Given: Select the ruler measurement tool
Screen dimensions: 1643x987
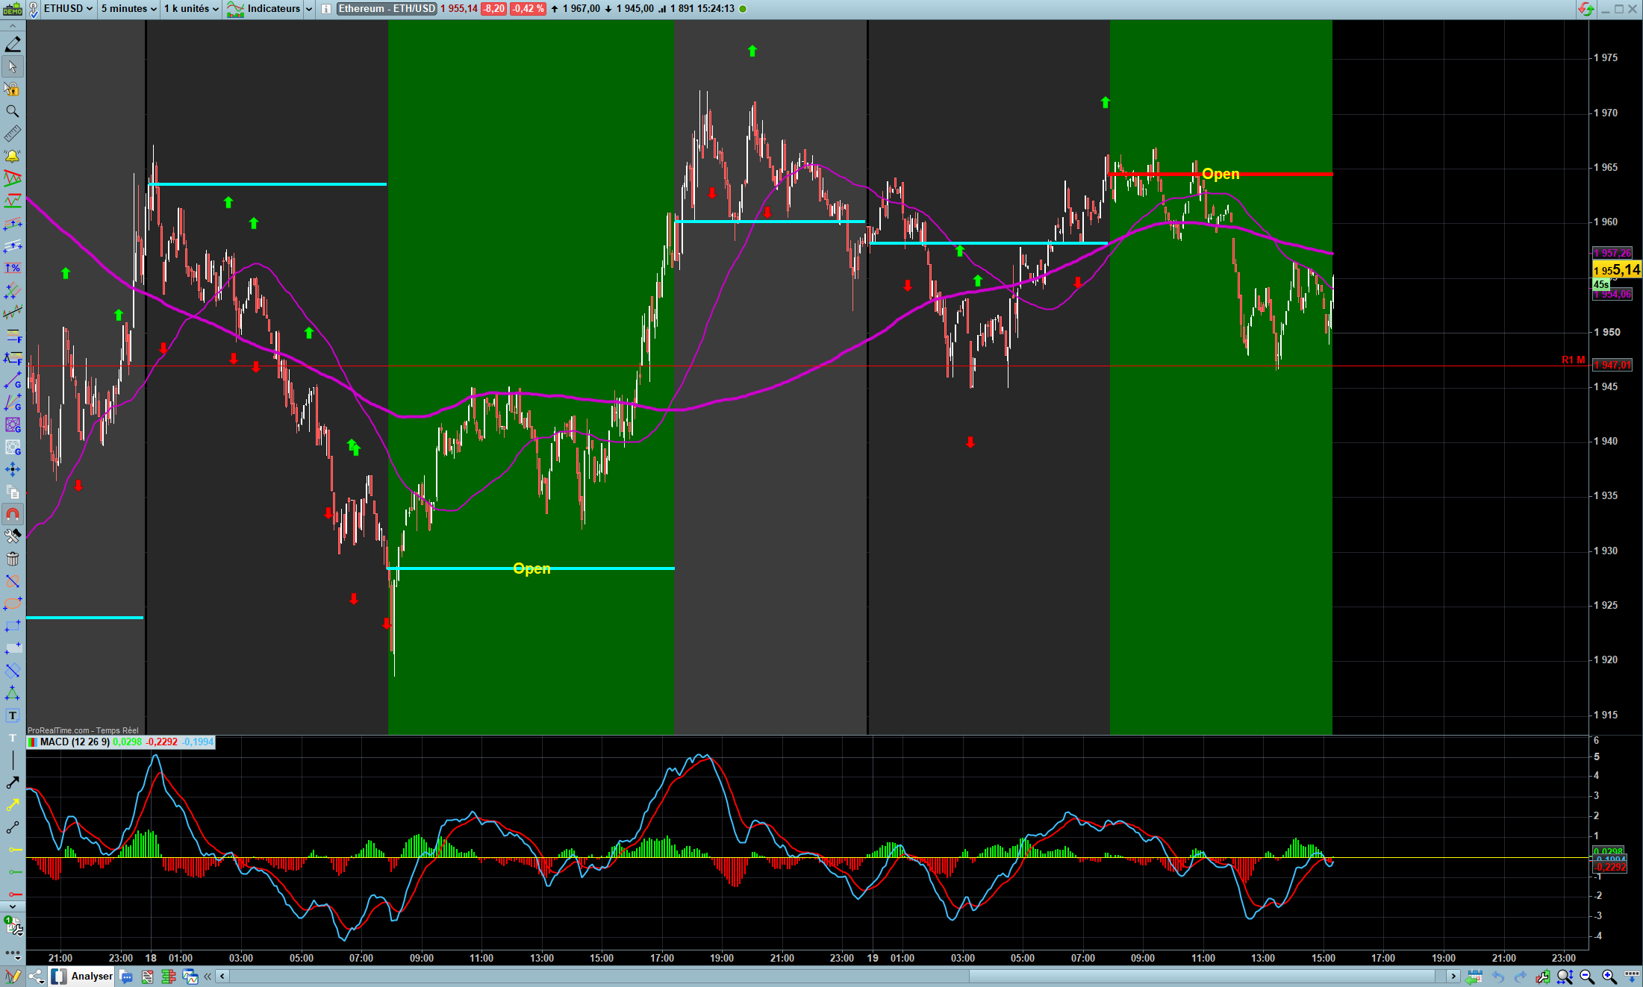Looking at the screenshot, I should pyautogui.click(x=13, y=134).
